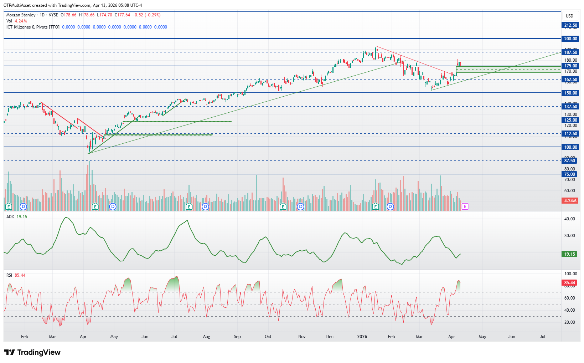Select the high value H178.66
The height and width of the screenshot is (363, 584).
tap(87, 15)
